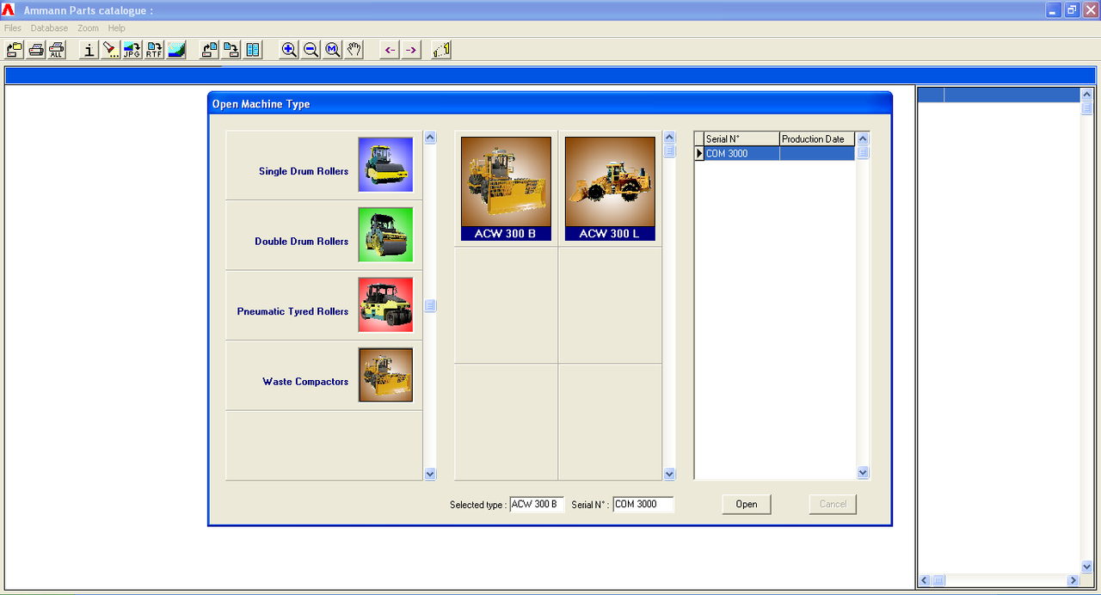Click the Serial N° input field
Viewport: 1101px width, 595px height.
point(643,505)
